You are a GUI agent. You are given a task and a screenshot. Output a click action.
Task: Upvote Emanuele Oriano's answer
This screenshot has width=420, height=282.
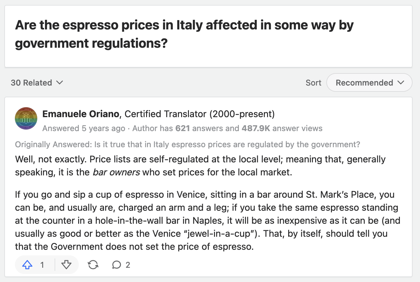click(x=28, y=265)
